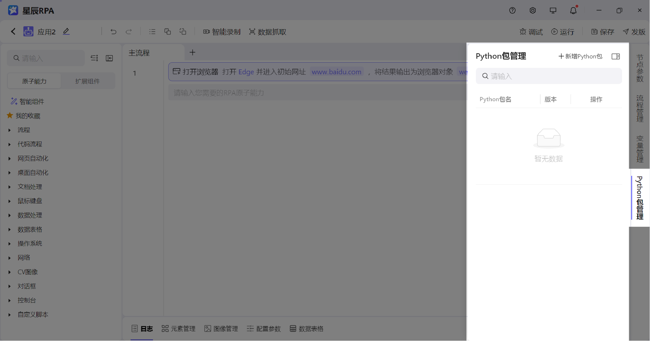Open the settings gear icon
Viewport: 650px width, 341px height.
tap(532, 10)
